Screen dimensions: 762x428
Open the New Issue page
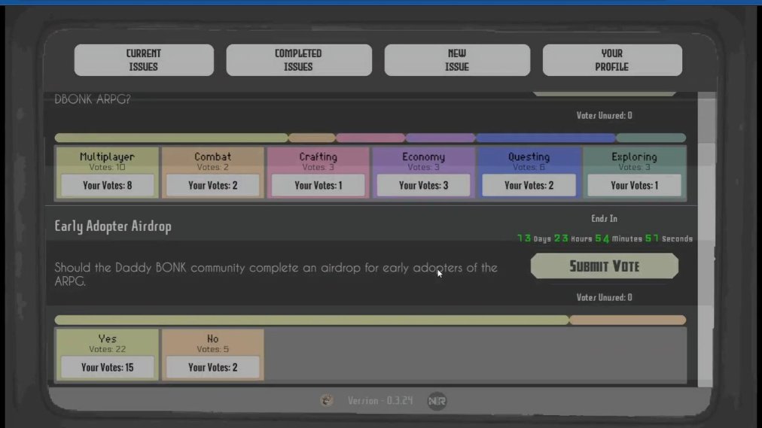click(457, 60)
